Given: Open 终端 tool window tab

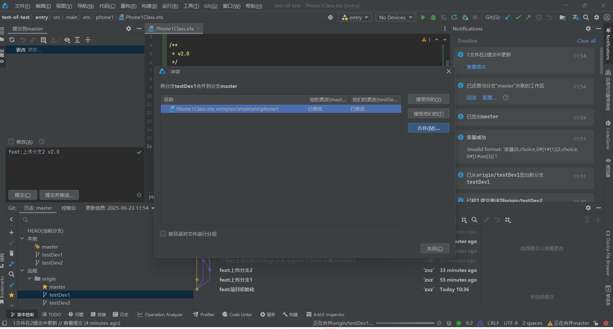Looking at the screenshot, I should coord(98,315).
